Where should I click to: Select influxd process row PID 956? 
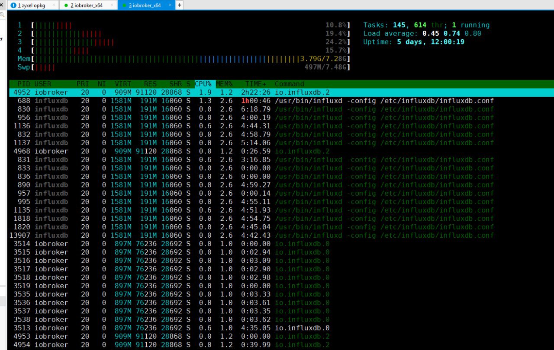point(281,118)
